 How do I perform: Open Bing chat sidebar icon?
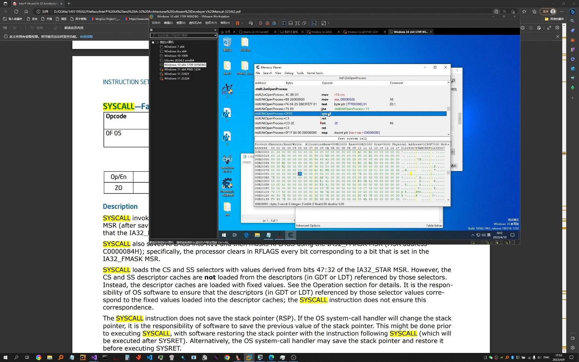pyautogui.click(x=573, y=11)
